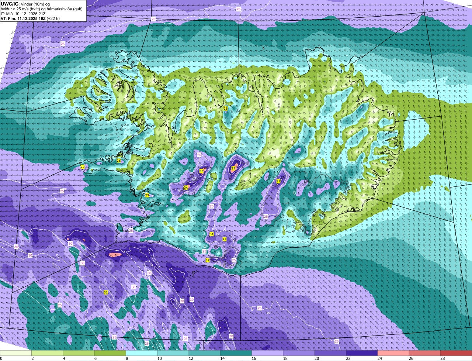Pick the deep violet swatch between 22 and 24
The width and height of the screenshot is (472, 361).
(362, 353)
